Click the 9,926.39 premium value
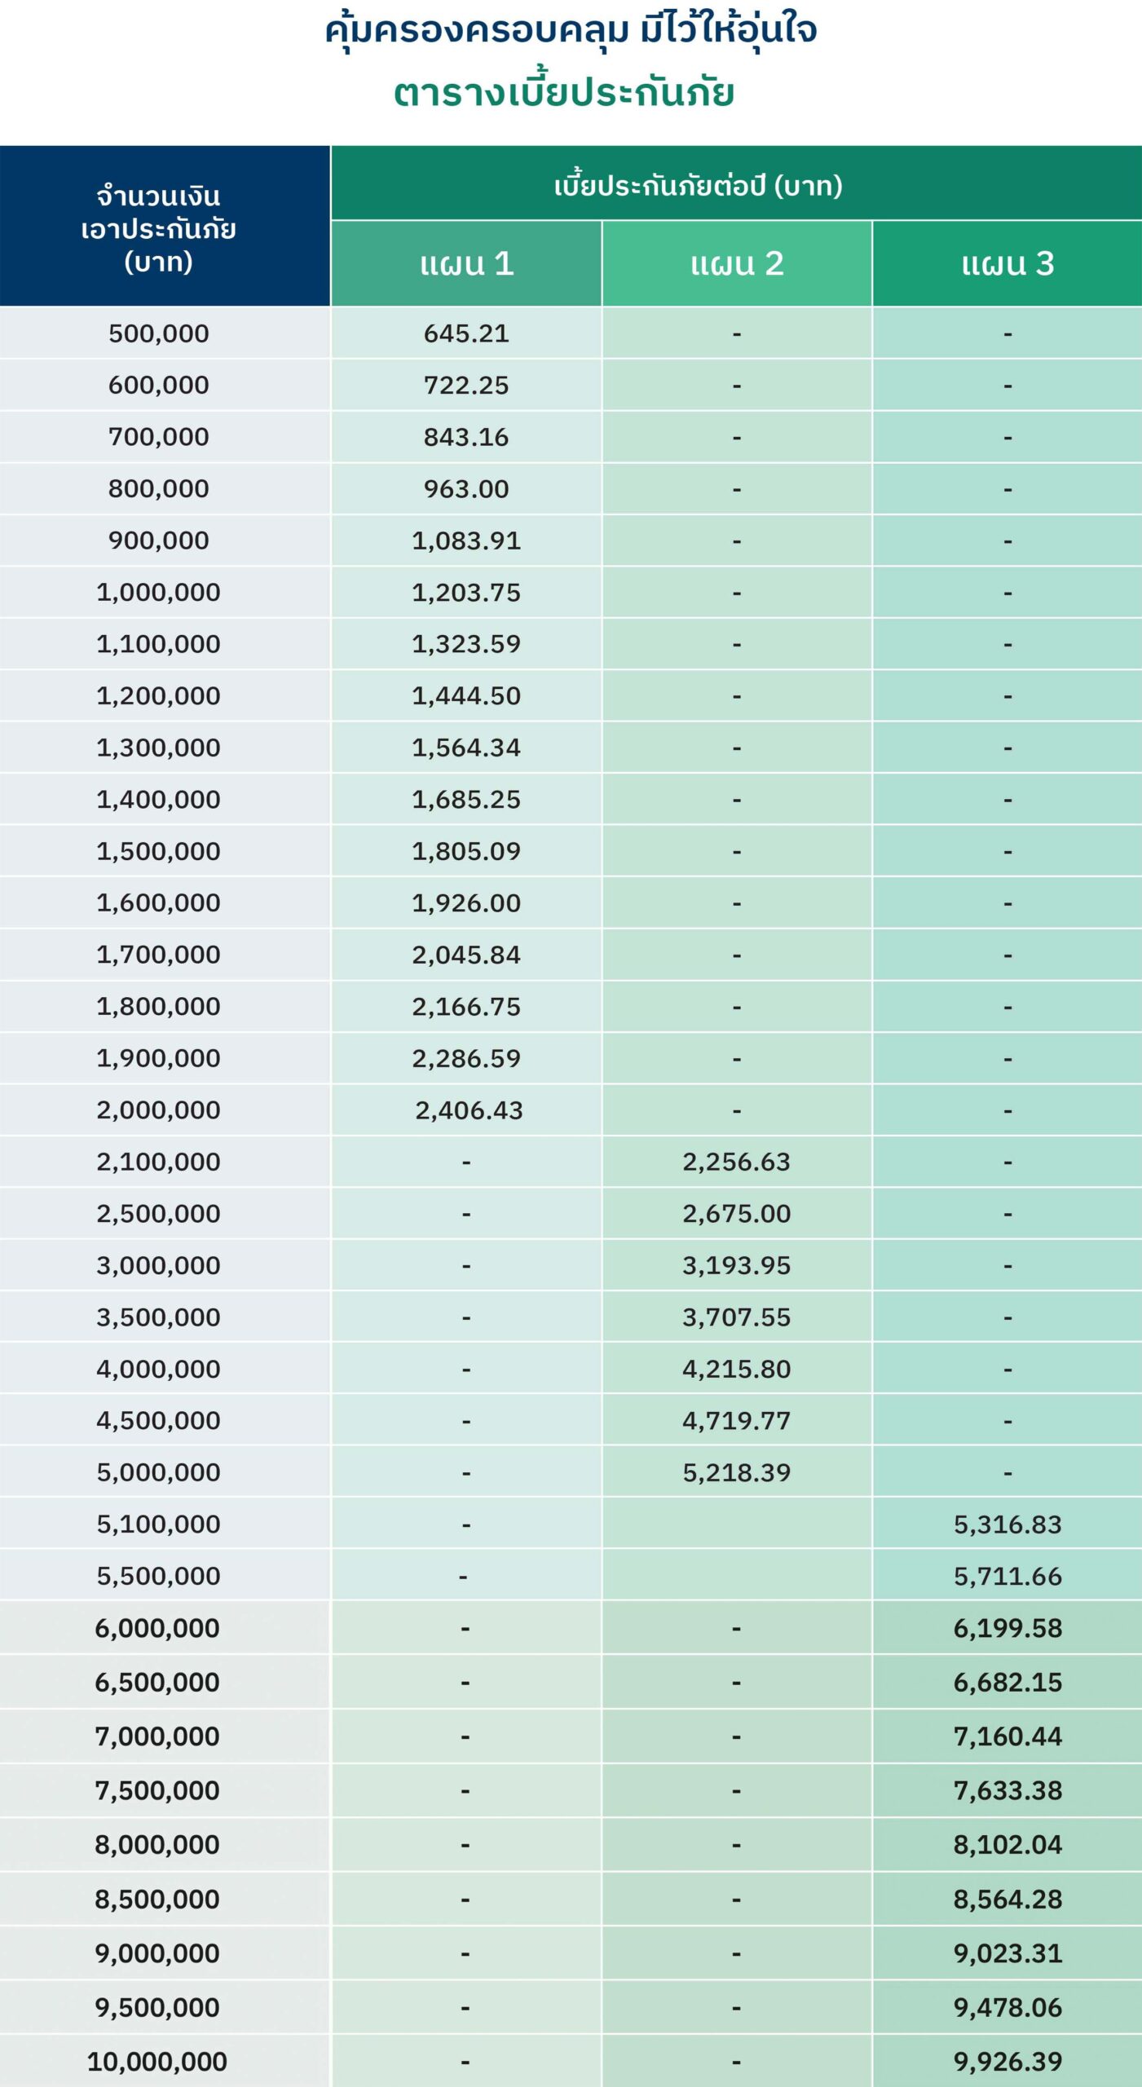Viewport: 1142px width, 2087px height. [1008, 2062]
